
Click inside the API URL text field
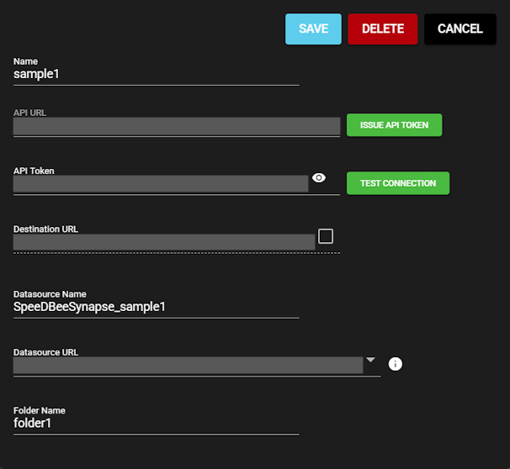176,126
